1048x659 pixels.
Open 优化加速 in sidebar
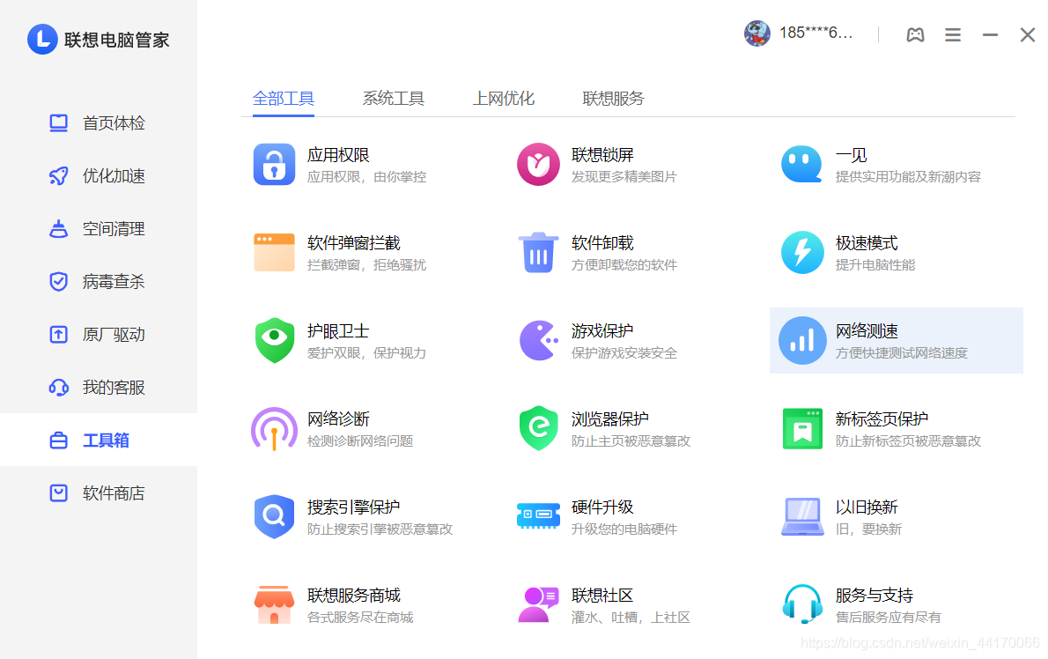[99, 176]
